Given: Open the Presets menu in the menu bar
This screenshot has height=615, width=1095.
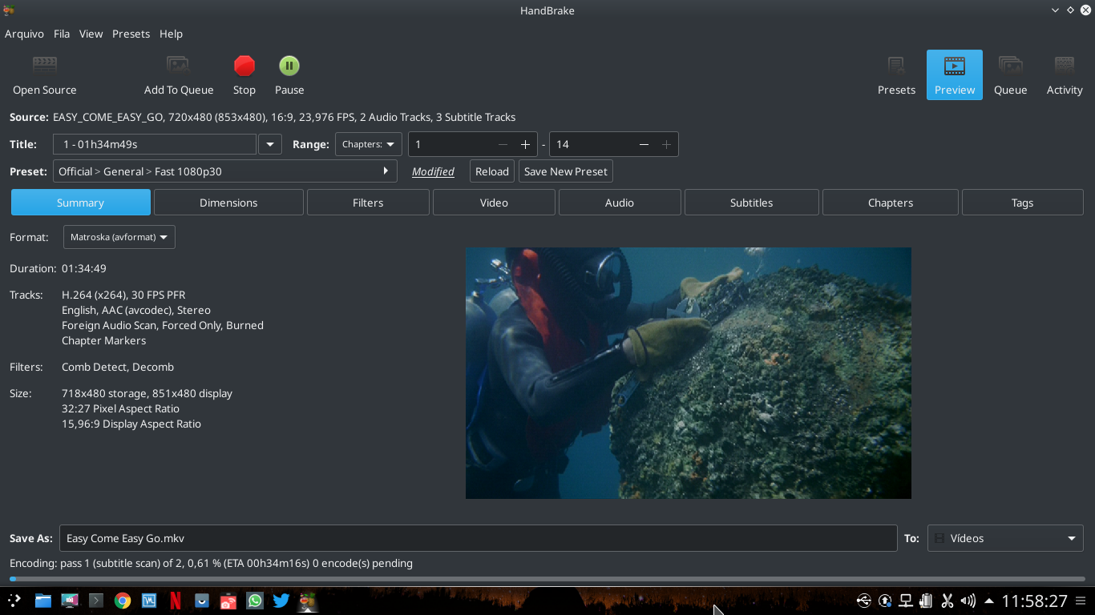Looking at the screenshot, I should coord(131,34).
